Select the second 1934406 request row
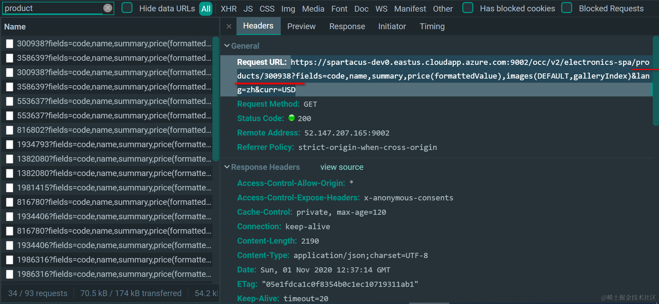The image size is (659, 304). [107, 245]
